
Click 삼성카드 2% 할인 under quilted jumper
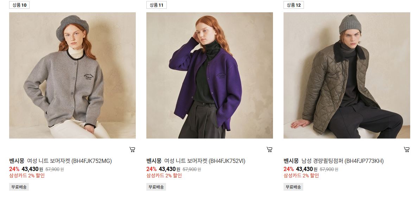coord(301,176)
